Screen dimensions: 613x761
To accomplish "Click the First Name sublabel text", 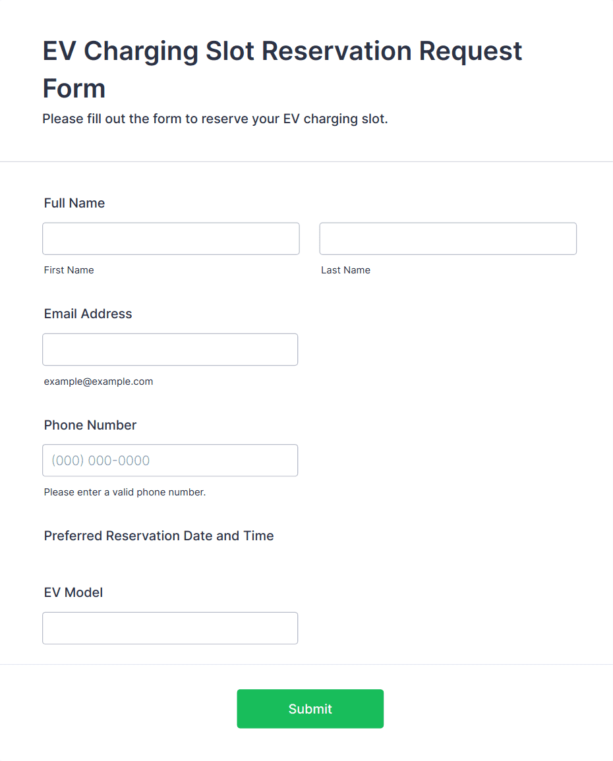I will coord(69,270).
